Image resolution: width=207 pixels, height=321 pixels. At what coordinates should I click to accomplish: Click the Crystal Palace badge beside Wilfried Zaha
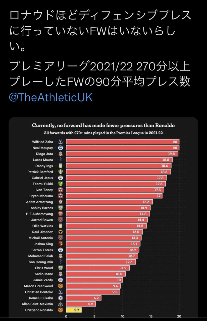pyautogui.click(x=60, y=142)
